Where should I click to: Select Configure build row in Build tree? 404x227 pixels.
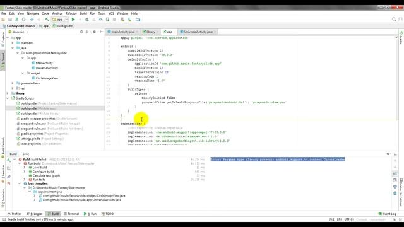tap(41, 172)
